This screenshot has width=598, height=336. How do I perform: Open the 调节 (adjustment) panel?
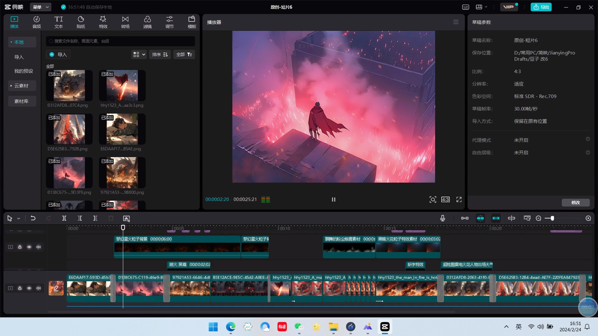(169, 22)
